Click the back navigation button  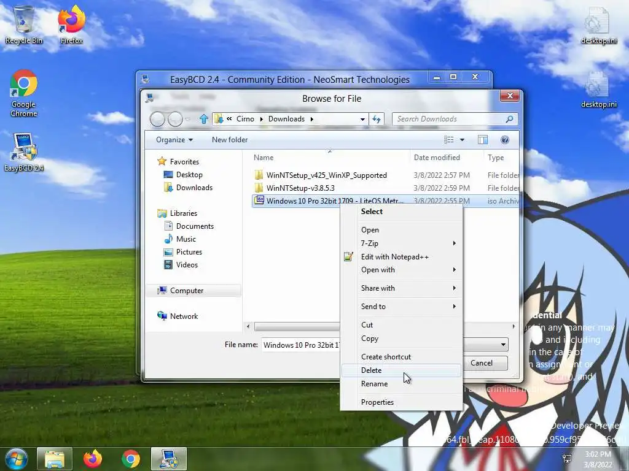coord(157,119)
